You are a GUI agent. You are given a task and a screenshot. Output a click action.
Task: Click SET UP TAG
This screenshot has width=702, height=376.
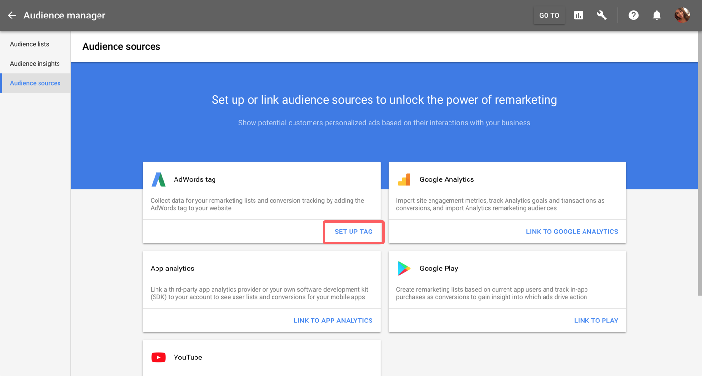353,232
